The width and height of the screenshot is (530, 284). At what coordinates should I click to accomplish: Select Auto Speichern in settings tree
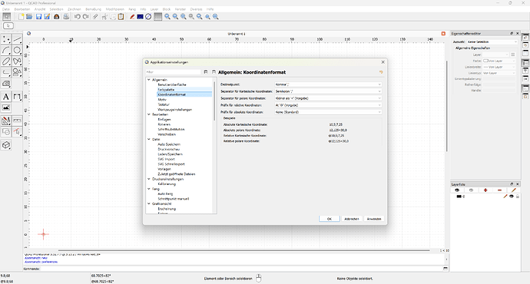169,144
